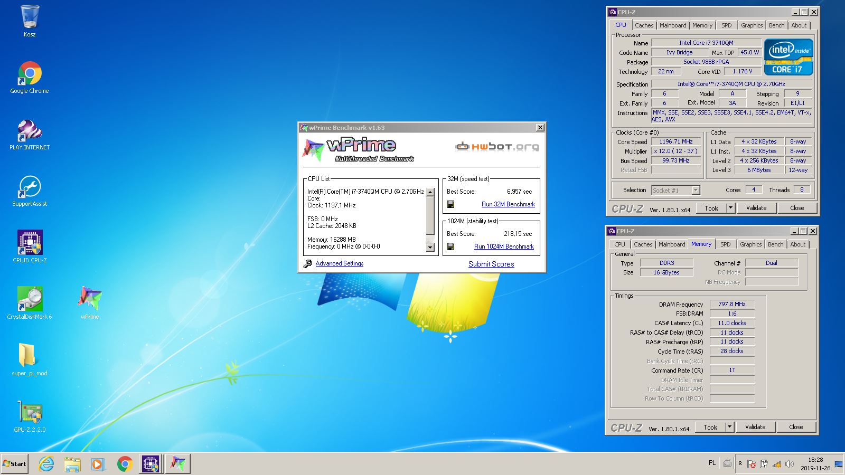845x475 pixels.
Task: Click the save icon for 1024M score
Action: click(x=450, y=246)
